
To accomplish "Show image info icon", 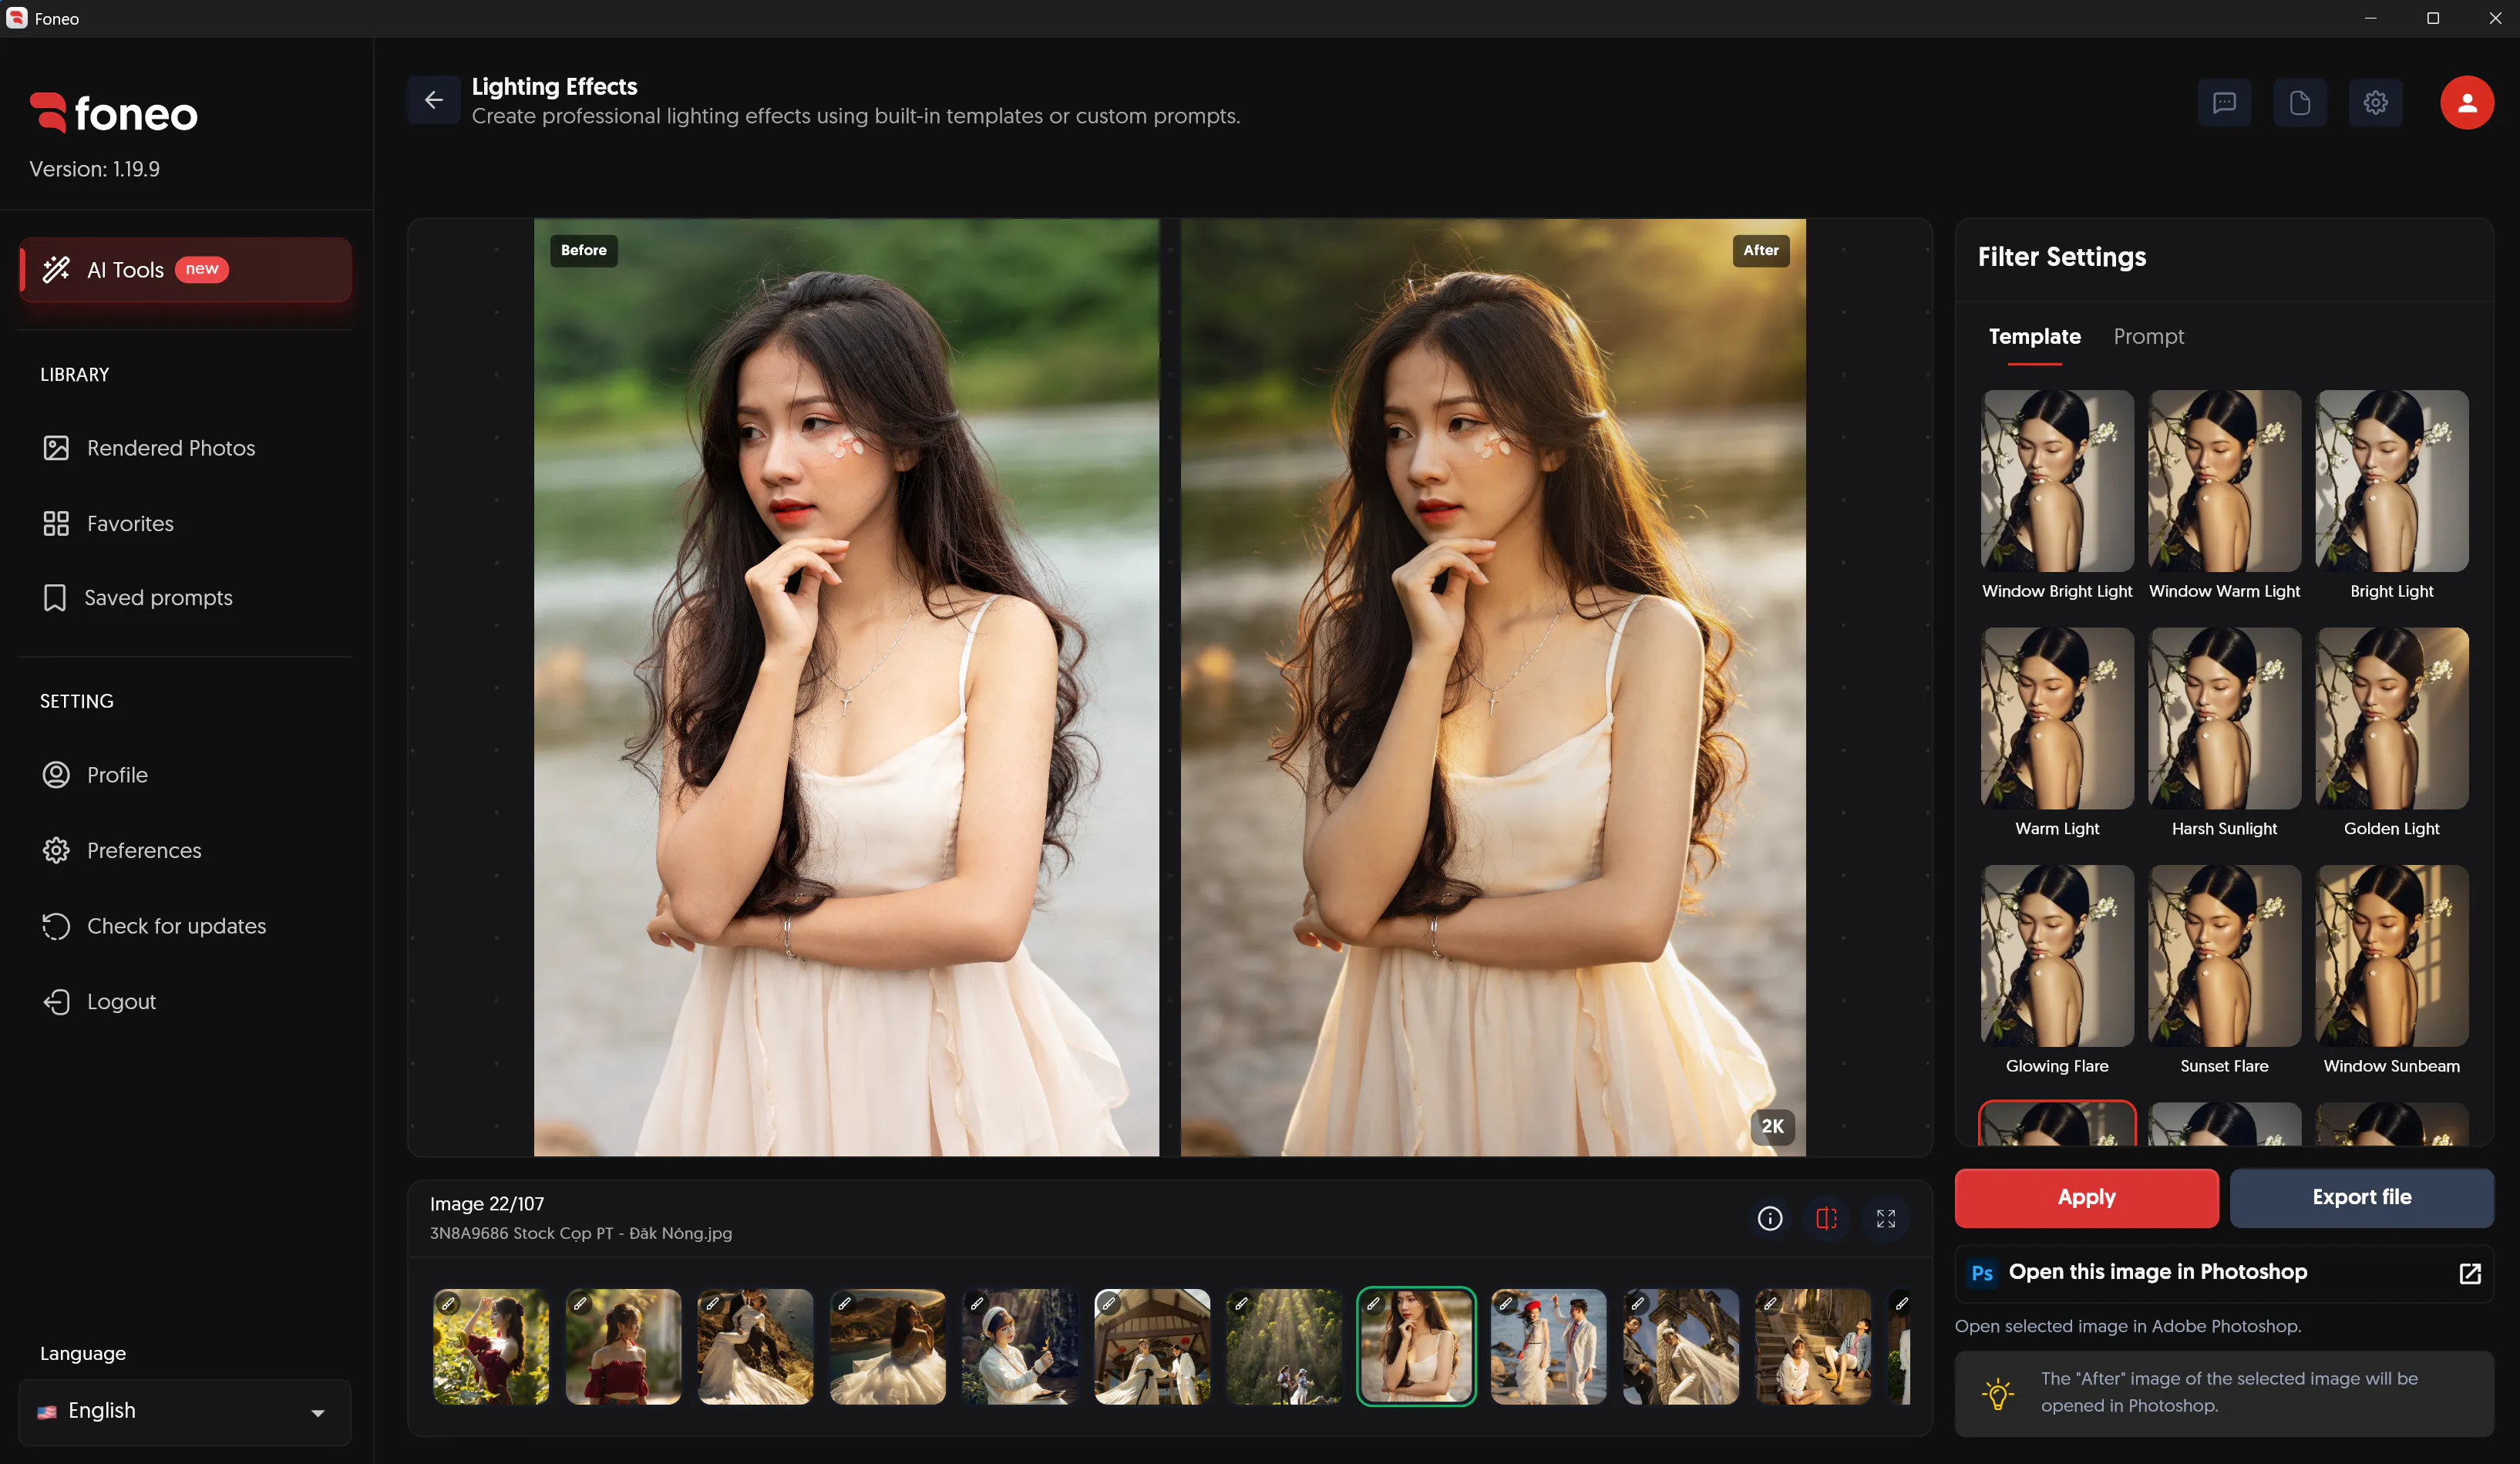I will (1769, 1218).
